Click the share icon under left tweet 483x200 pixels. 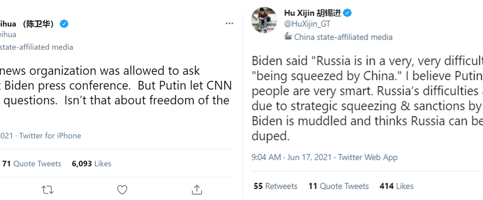196,190
